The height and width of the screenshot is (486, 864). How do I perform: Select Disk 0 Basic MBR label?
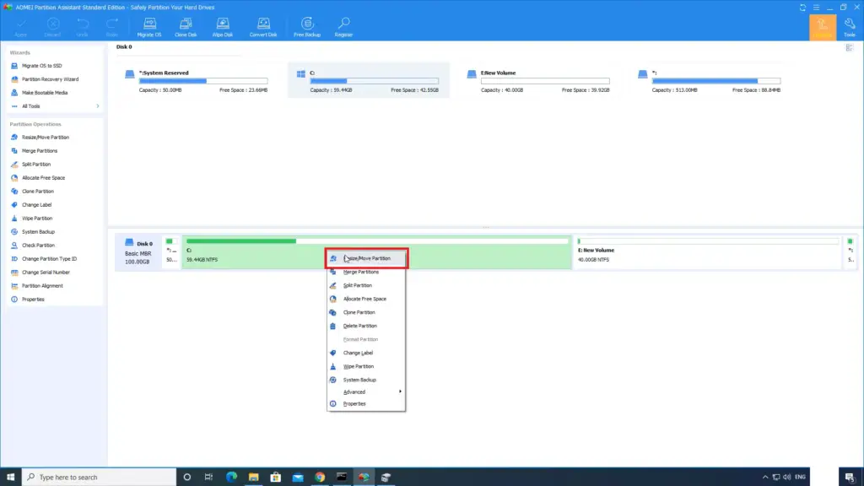click(x=138, y=252)
